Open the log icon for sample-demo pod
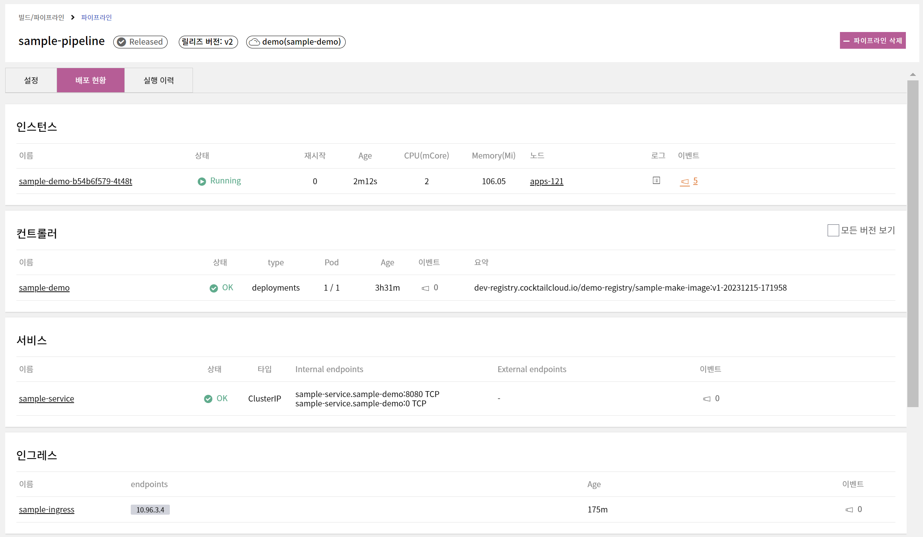Viewport: 923px width, 537px height. pyautogui.click(x=656, y=180)
